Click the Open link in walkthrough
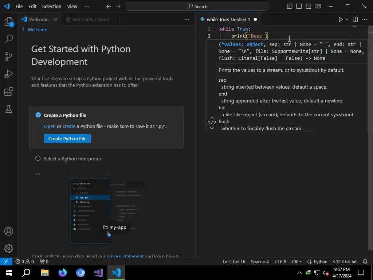This screenshot has height=280, width=373. coord(50,127)
